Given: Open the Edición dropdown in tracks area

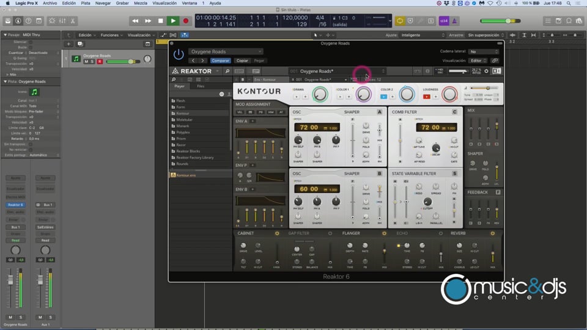Looking at the screenshot, I should click(87, 35).
